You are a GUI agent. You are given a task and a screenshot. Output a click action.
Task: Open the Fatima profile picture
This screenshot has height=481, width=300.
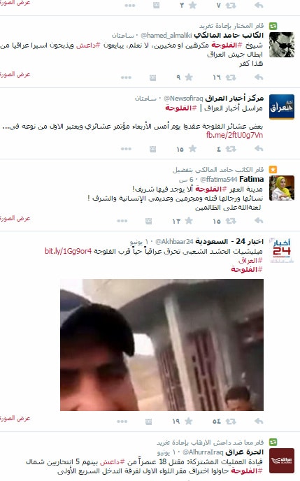coord(282,188)
